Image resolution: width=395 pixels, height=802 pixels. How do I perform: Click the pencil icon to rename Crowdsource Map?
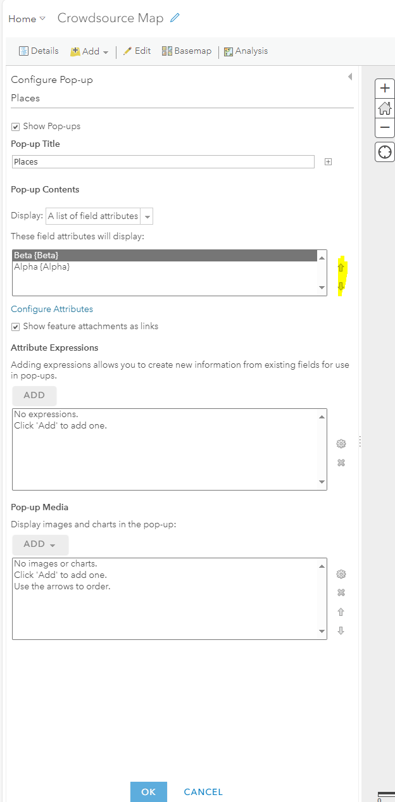[x=173, y=18]
